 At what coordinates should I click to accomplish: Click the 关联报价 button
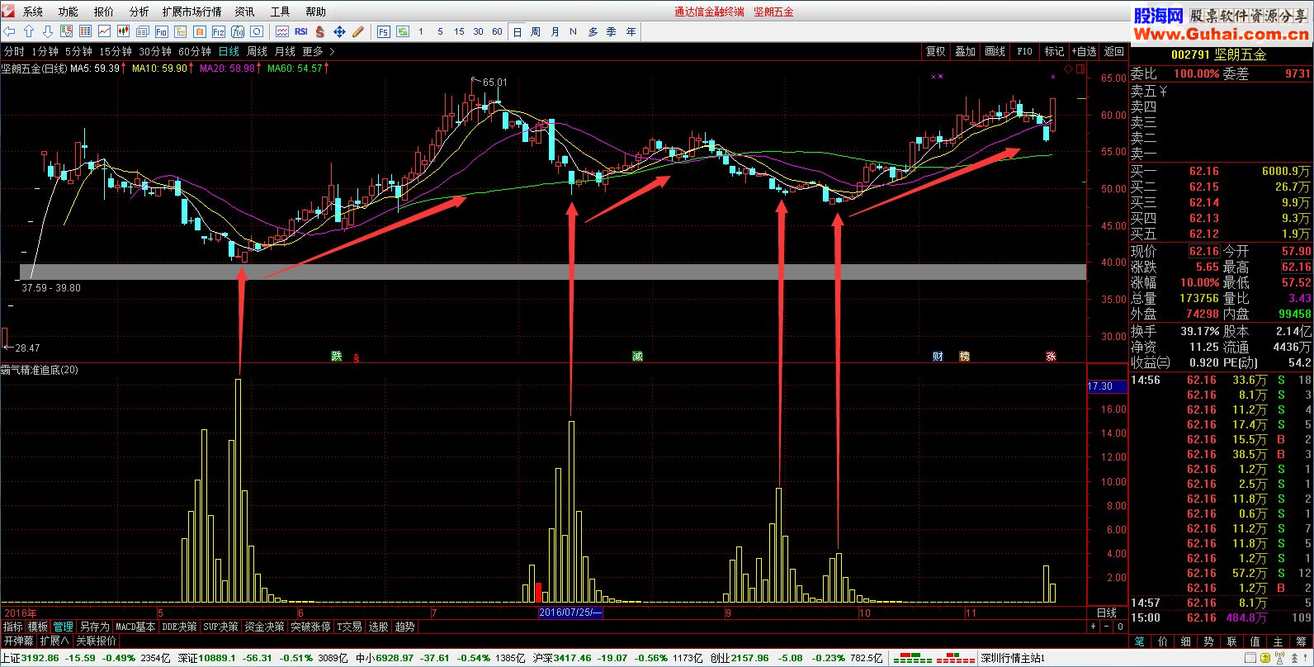pos(97,641)
